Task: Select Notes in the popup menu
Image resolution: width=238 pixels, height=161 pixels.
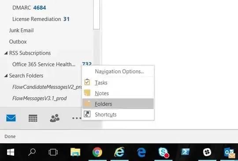Action: pos(118,93)
